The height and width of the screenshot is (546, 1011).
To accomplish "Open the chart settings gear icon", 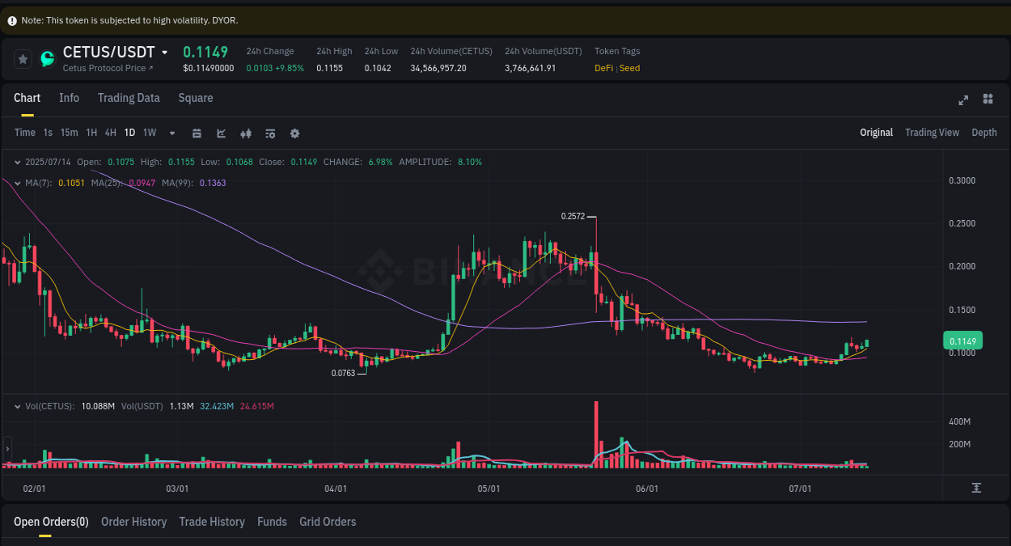I will [294, 133].
